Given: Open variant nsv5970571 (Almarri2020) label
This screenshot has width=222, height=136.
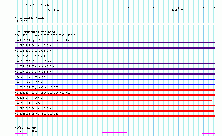Looking at the screenshot, I should 33,72.
